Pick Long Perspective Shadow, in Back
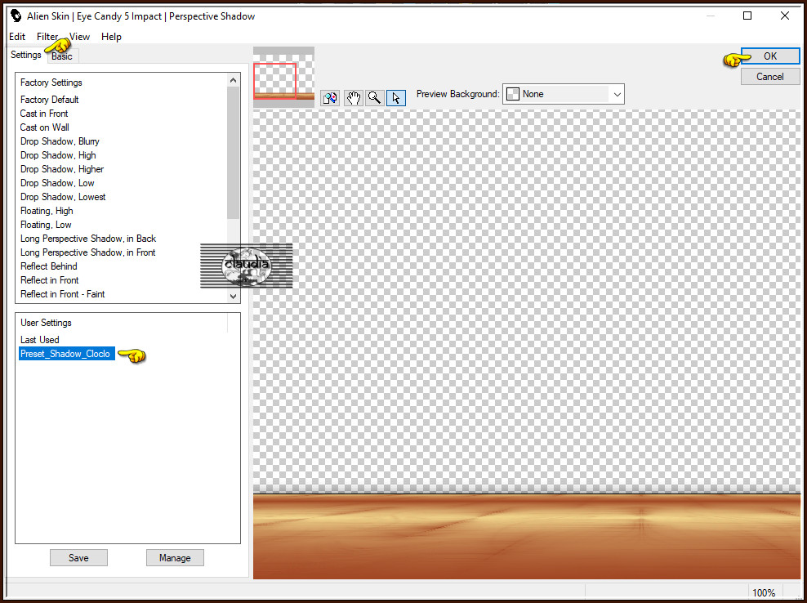 88,239
